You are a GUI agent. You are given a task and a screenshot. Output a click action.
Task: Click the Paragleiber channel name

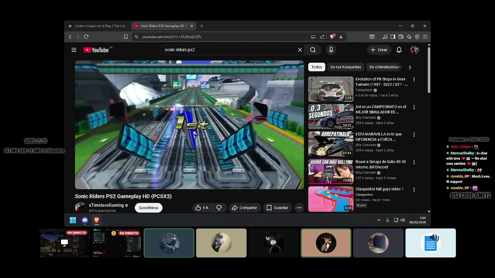point(364,90)
